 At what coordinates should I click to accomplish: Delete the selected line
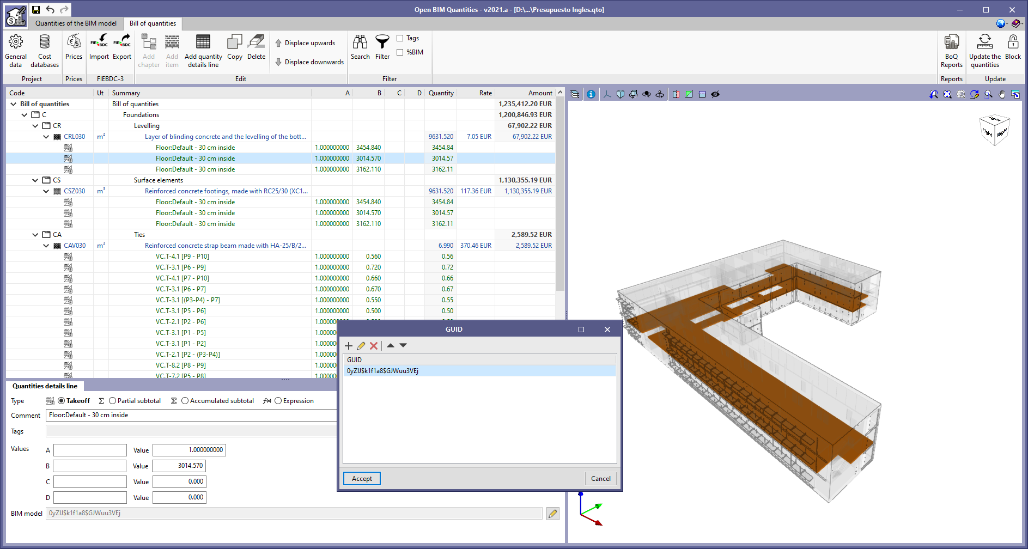(256, 47)
